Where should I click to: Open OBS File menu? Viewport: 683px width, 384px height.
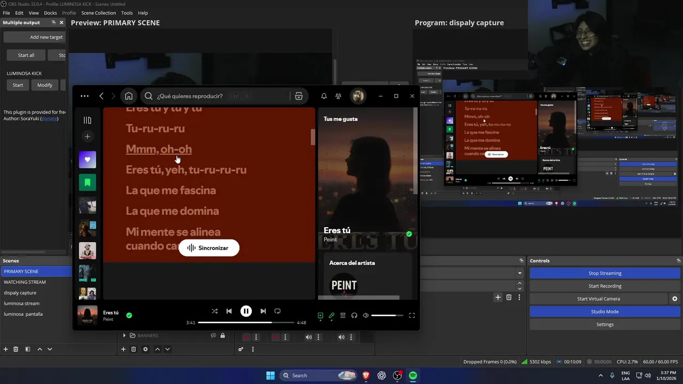[x=6, y=13]
